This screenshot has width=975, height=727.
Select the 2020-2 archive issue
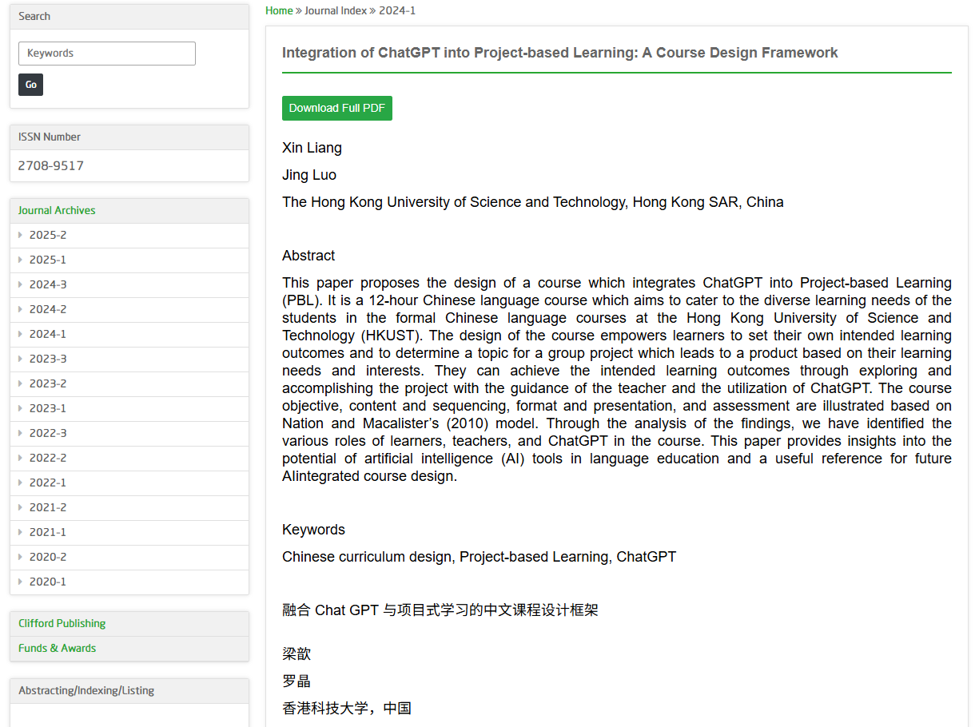[x=129, y=557]
